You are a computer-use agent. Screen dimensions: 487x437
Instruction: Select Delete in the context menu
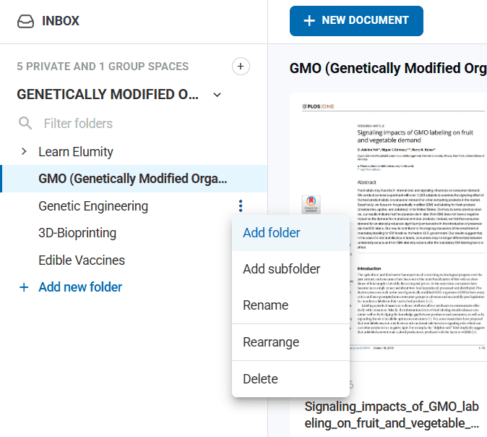click(x=260, y=378)
